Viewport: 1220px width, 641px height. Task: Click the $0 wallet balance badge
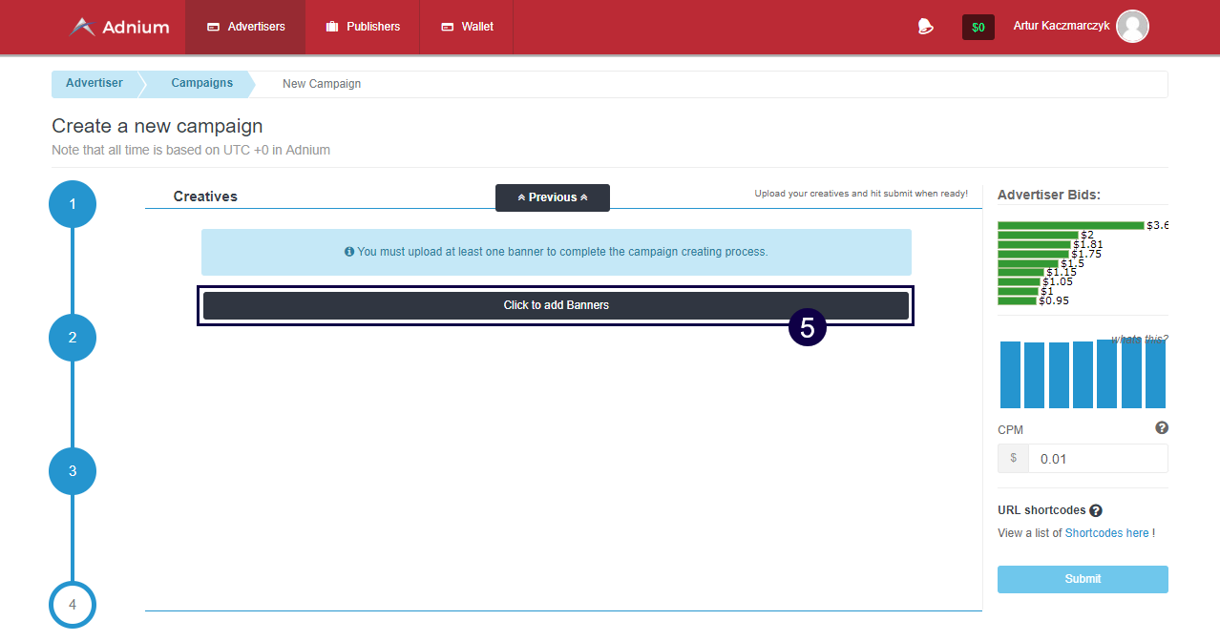978,28
